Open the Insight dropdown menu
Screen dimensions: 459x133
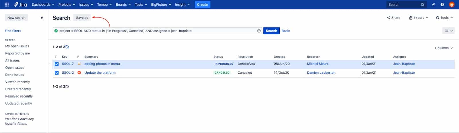coord(182,5)
